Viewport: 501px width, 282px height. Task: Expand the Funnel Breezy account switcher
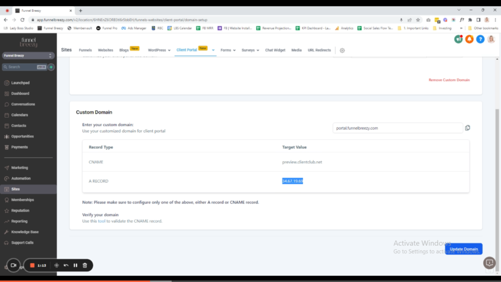pyautogui.click(x=28, y=56)
